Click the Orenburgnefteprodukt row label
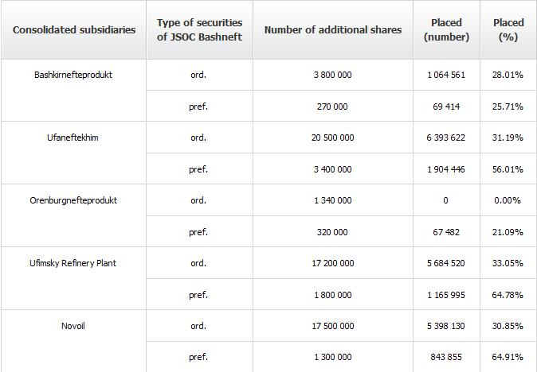 pos(73,200)
